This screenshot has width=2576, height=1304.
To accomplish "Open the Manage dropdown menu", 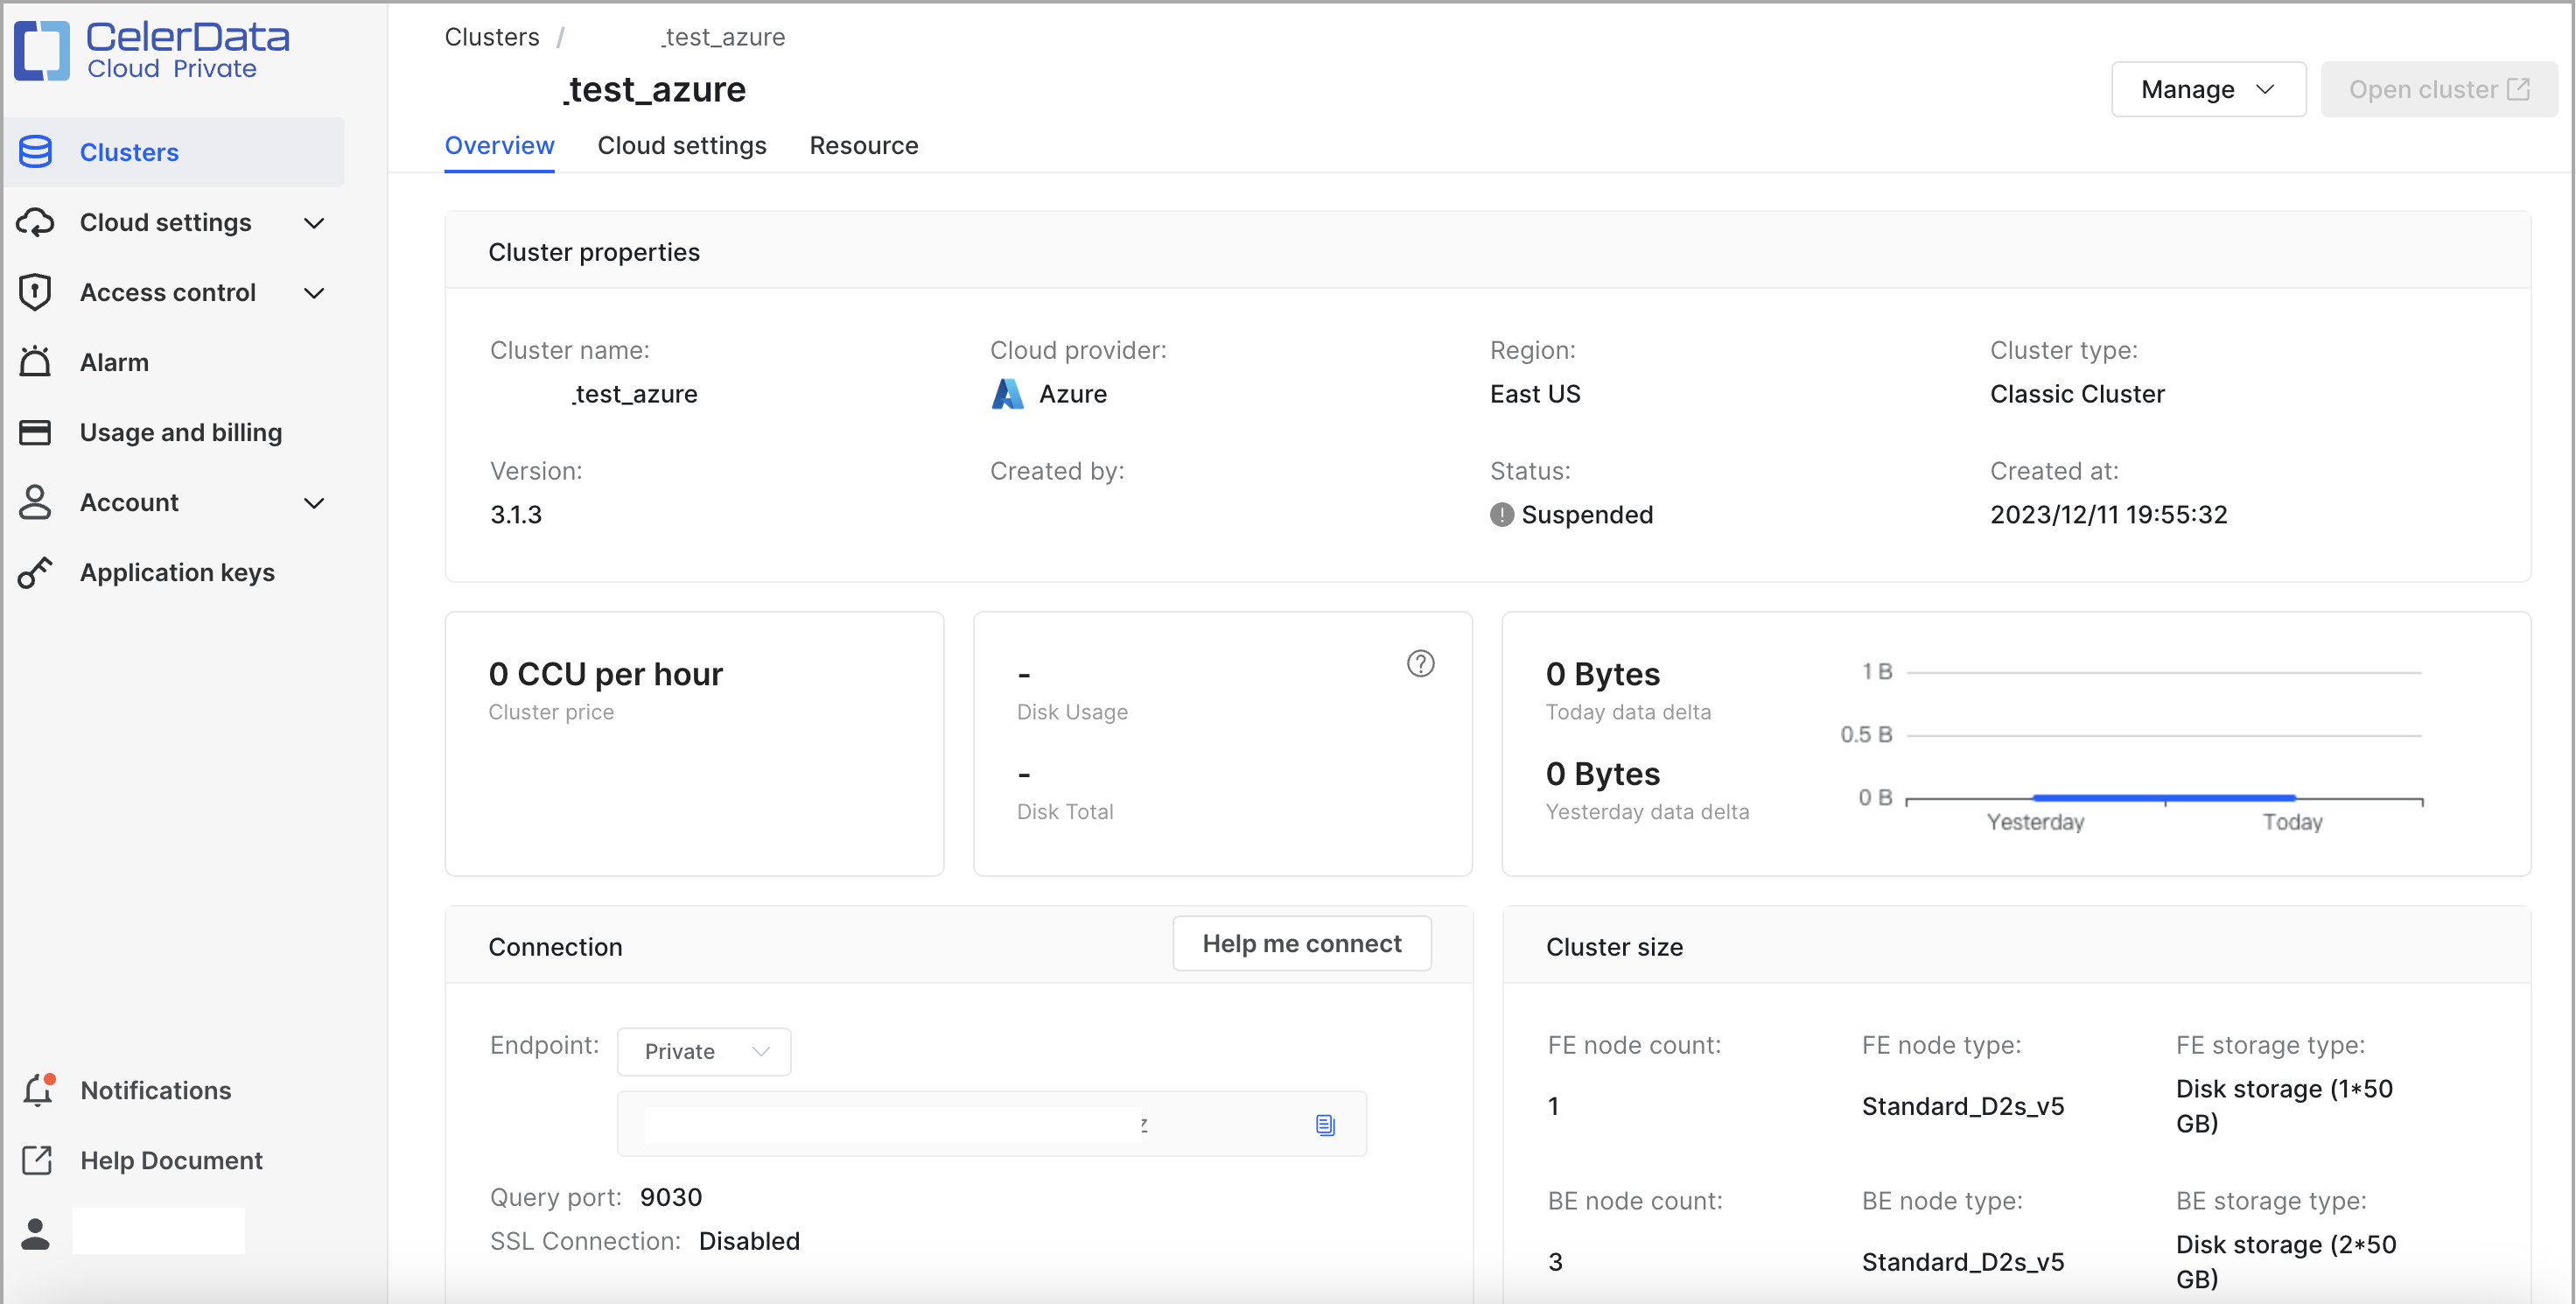I will pos(2208,89).
